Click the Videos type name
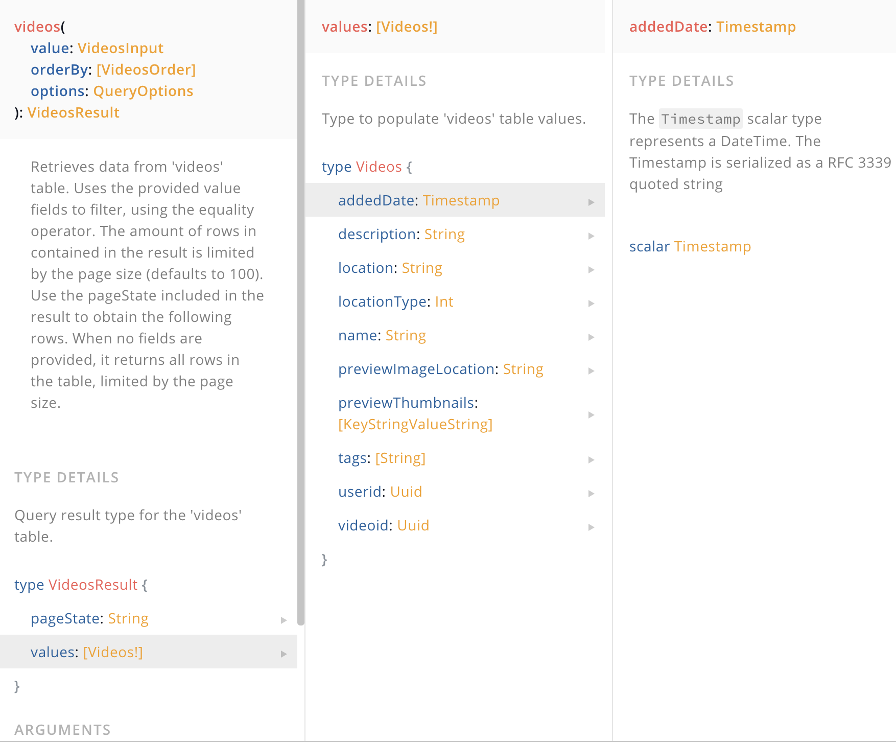The height and width of the screenshot is (742, 896). 379,167
